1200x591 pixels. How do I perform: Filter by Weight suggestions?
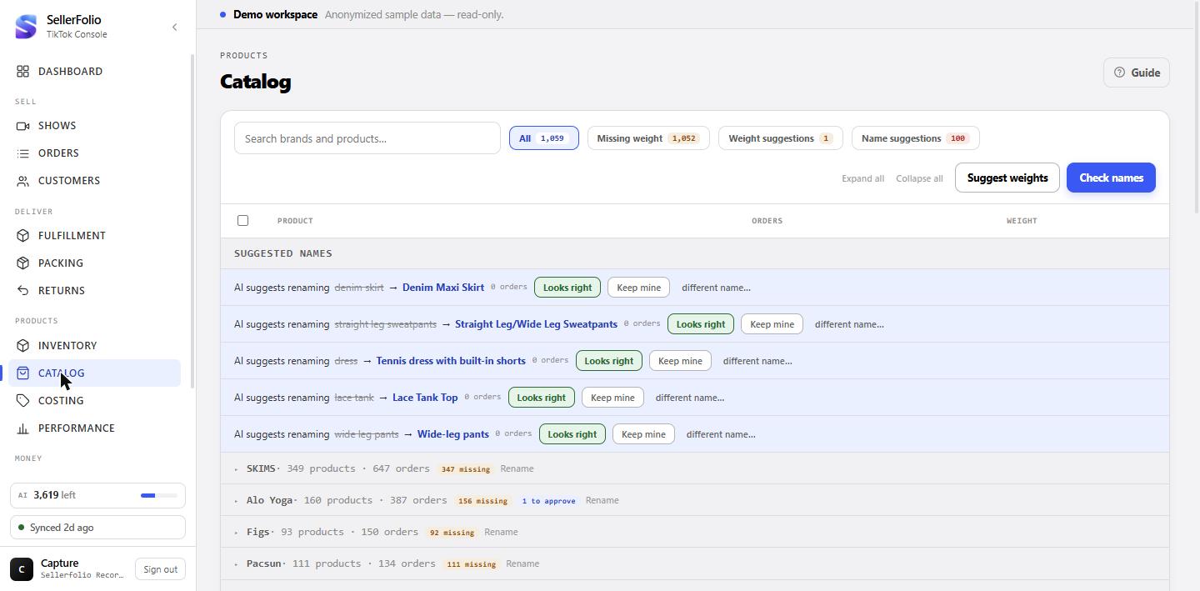781,138
